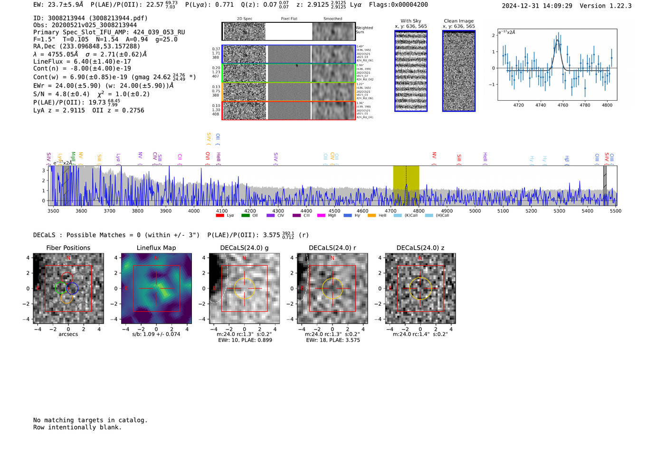Click the yellow highlighted band near 4755 Å
The image size is (665, 453).
click(x=406, y=185)
